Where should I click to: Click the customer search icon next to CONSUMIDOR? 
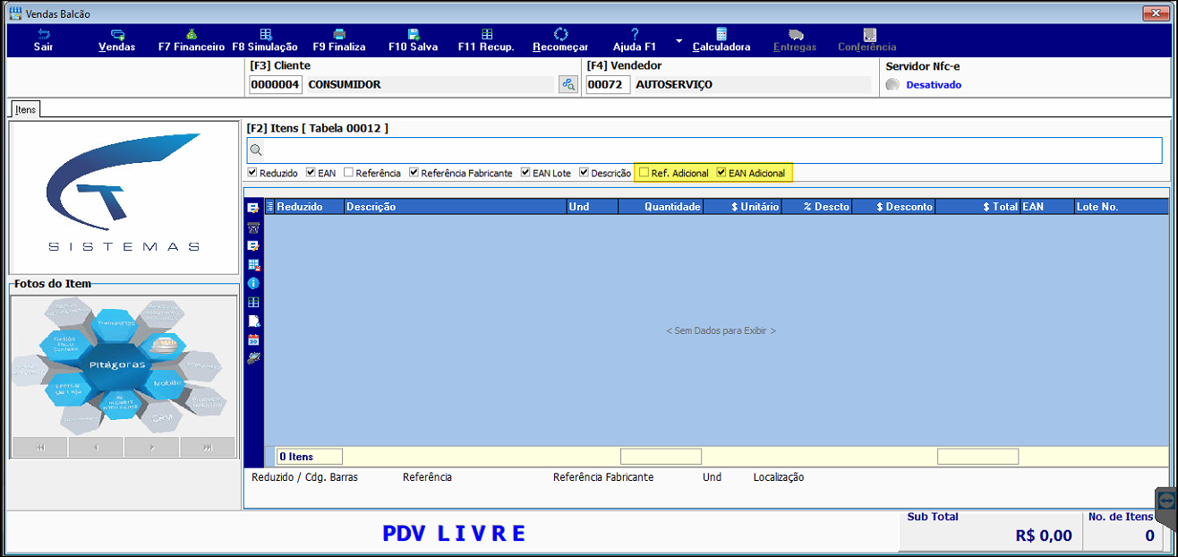[x=568, y=84]
